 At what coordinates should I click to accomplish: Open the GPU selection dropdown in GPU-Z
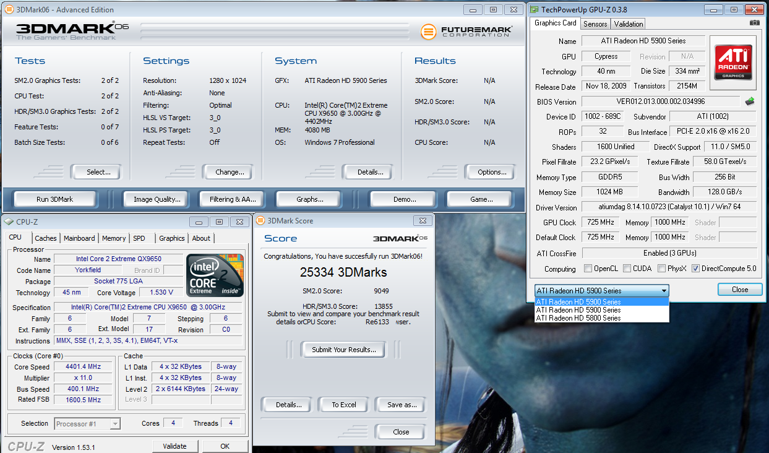602,290
